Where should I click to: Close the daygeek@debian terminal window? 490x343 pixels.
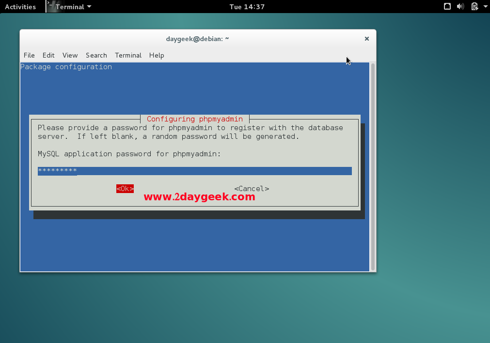pos(367,39)
